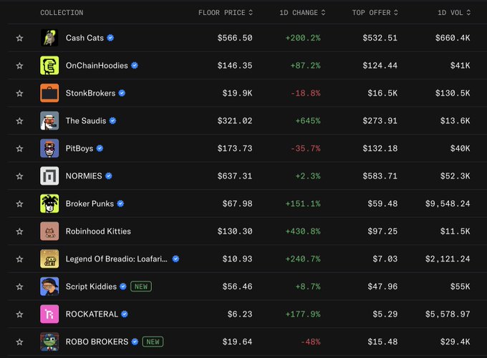Toggle ROBO BROKERS favorite star
Image resolution: width=487 pixels, height=358 pixels.
pos(19,342)
